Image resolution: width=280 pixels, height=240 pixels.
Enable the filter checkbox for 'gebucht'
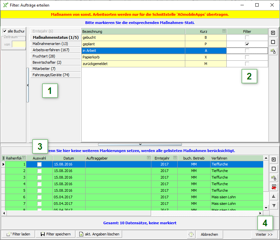point(247,37)
